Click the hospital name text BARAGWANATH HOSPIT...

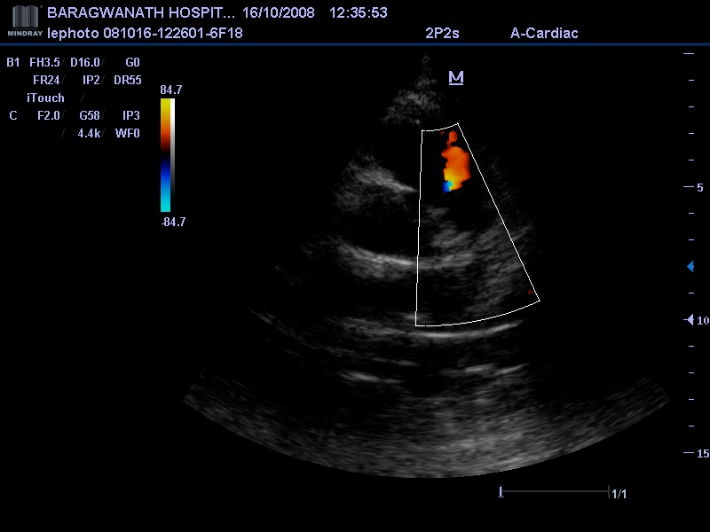coord(141,12)
